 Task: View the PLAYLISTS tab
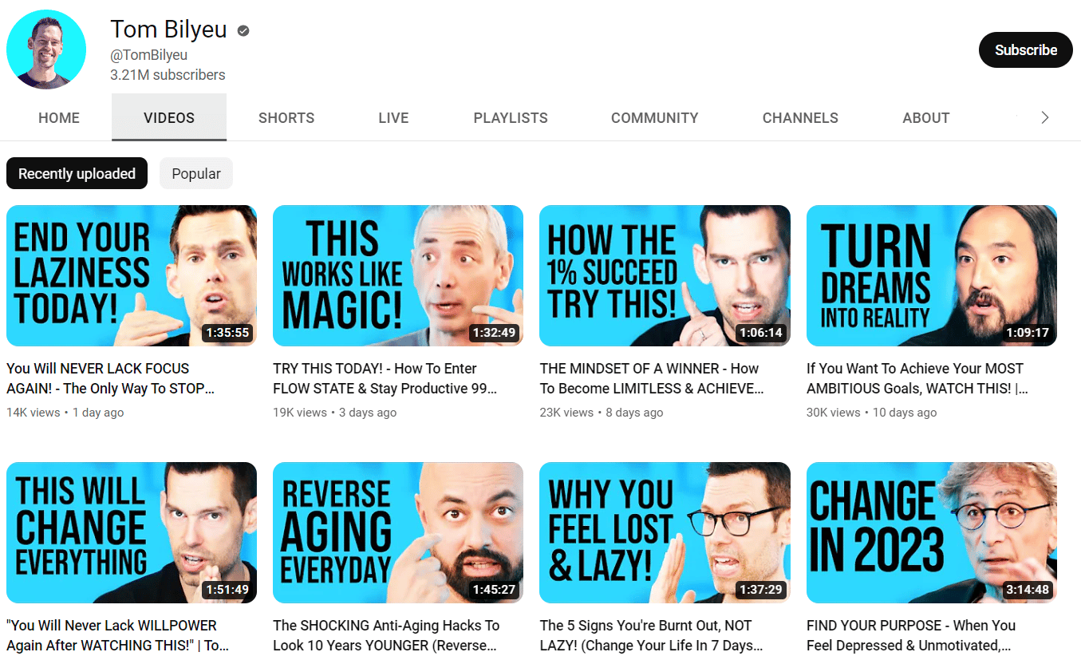coord(511,118)
